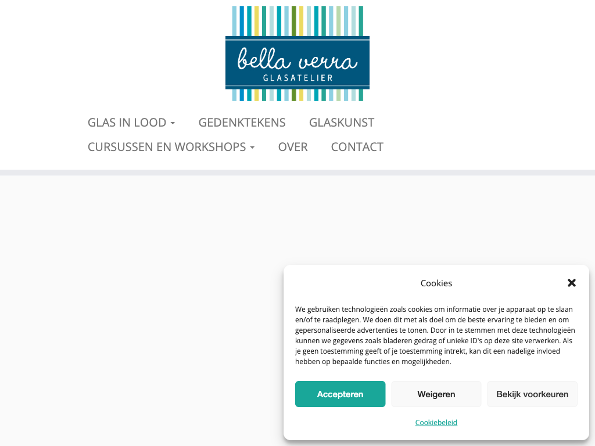Expand the Glas in Lood dropdown caret
The height and width of the screenshot is (446, 595).
click(x=173, y=123)
